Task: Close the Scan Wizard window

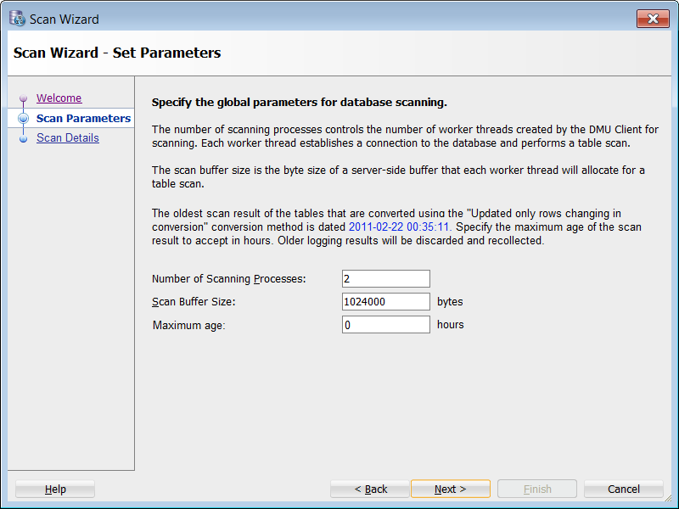Action: [x=653, y=19]
